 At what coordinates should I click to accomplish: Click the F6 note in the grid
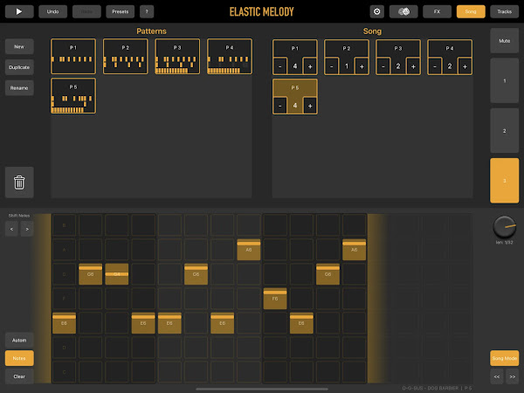pos(275,299)
